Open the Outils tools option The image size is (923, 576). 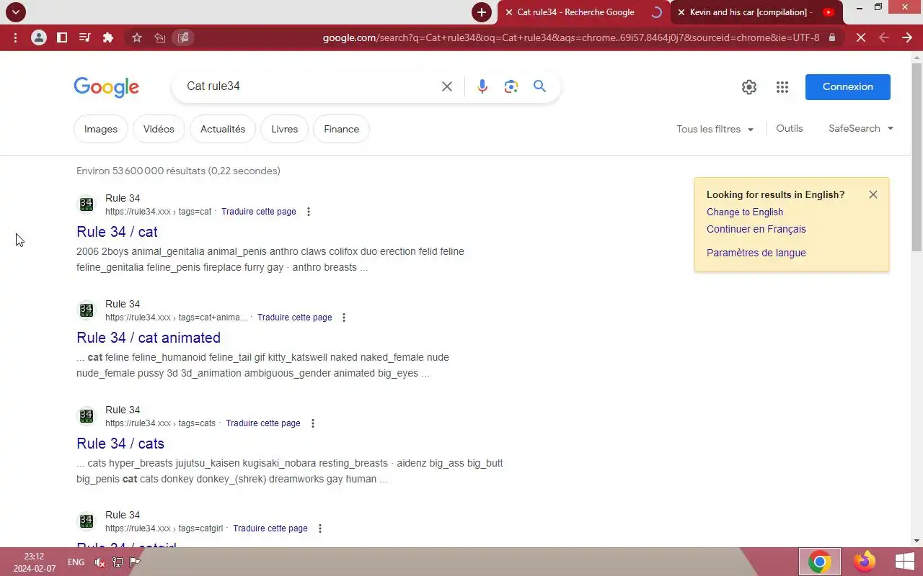tap(790, 128)
